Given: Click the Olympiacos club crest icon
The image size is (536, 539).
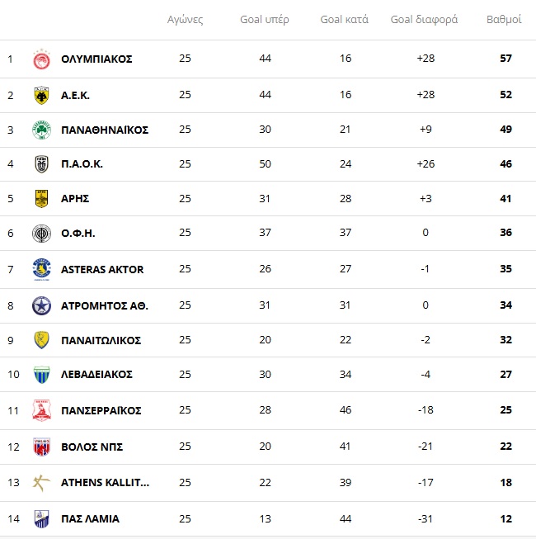Looking at the screenshot, I should (41, 59).
